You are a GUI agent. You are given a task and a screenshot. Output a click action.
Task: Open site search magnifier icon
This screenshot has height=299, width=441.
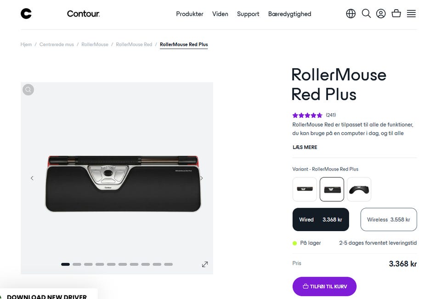(366, 14)
